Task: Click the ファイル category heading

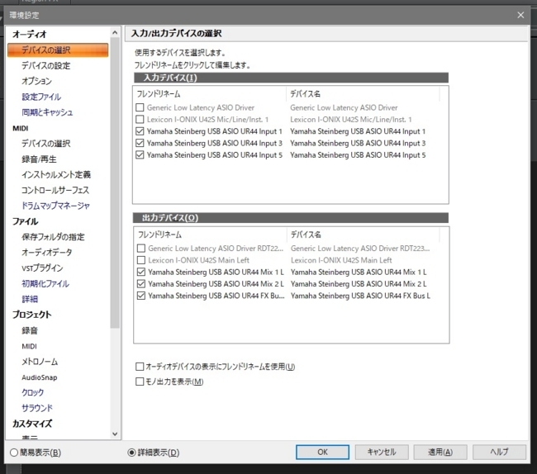Action: click(x=25, y=221)
